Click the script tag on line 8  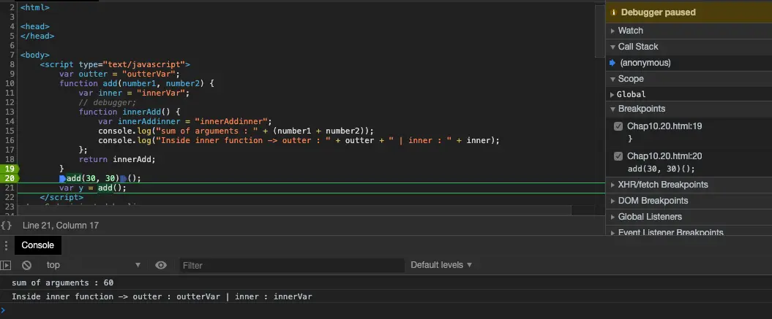[x=115, y=64]
